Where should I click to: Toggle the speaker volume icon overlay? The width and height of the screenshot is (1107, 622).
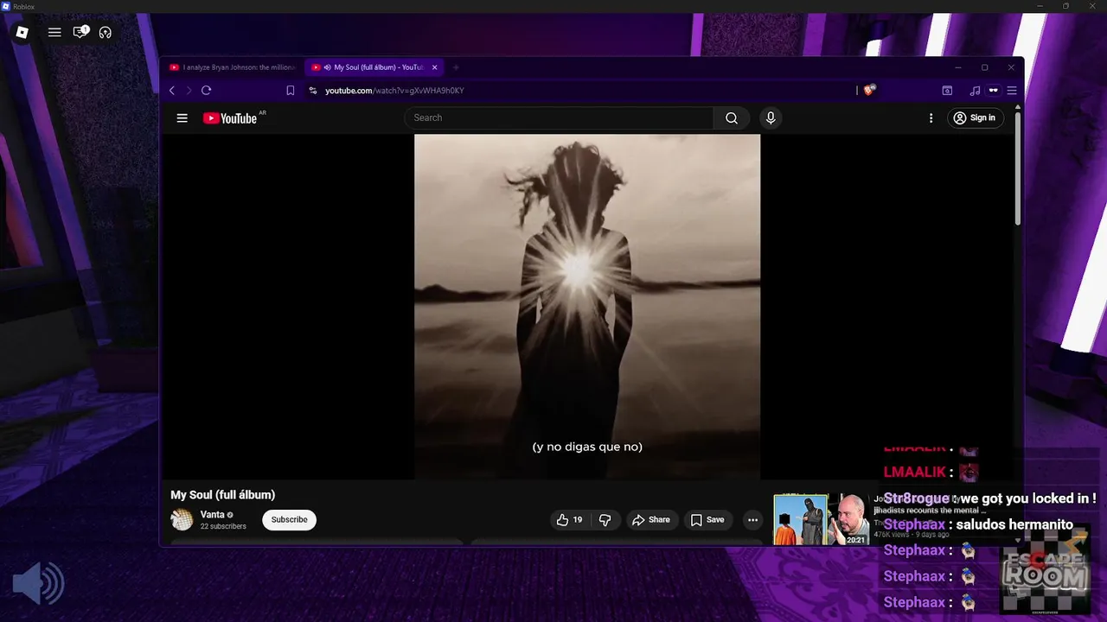(x=39, y=585)
